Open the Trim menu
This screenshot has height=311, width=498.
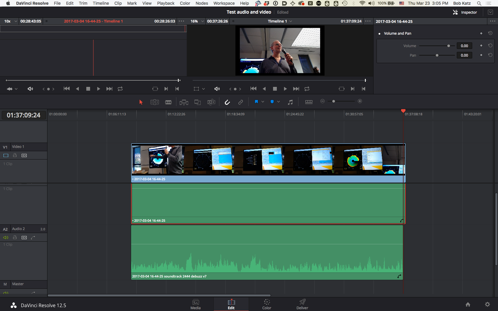(83, 3)
